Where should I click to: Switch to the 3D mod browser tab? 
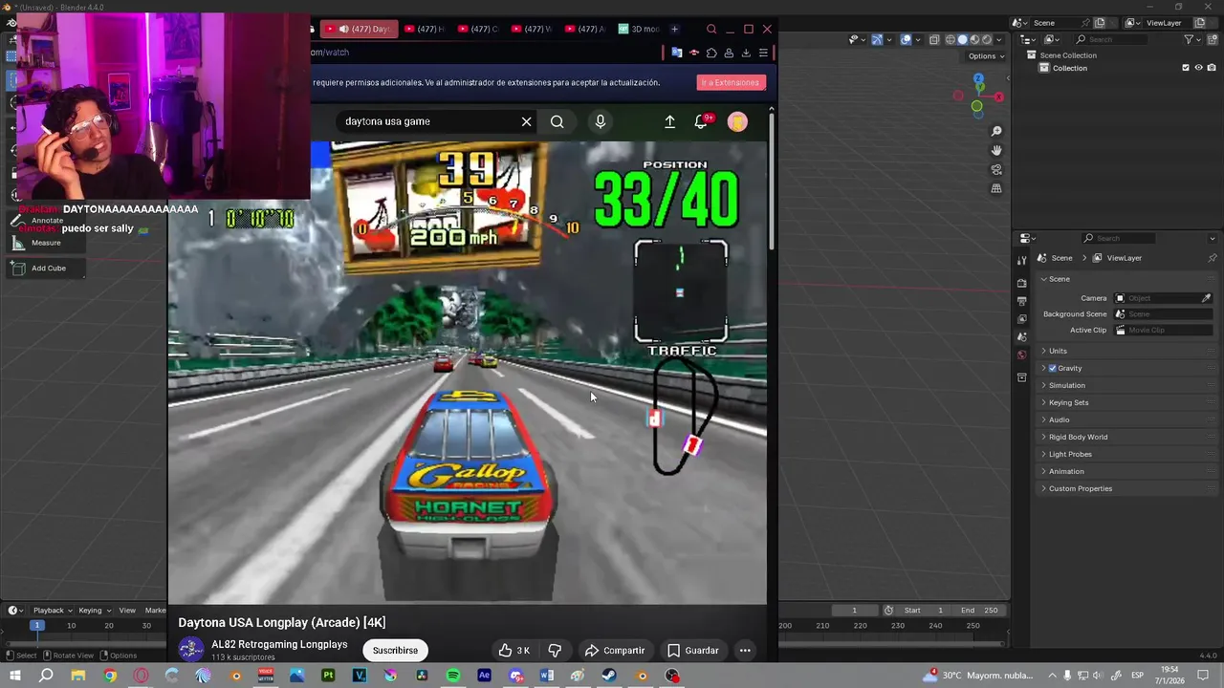coord(639,30)
